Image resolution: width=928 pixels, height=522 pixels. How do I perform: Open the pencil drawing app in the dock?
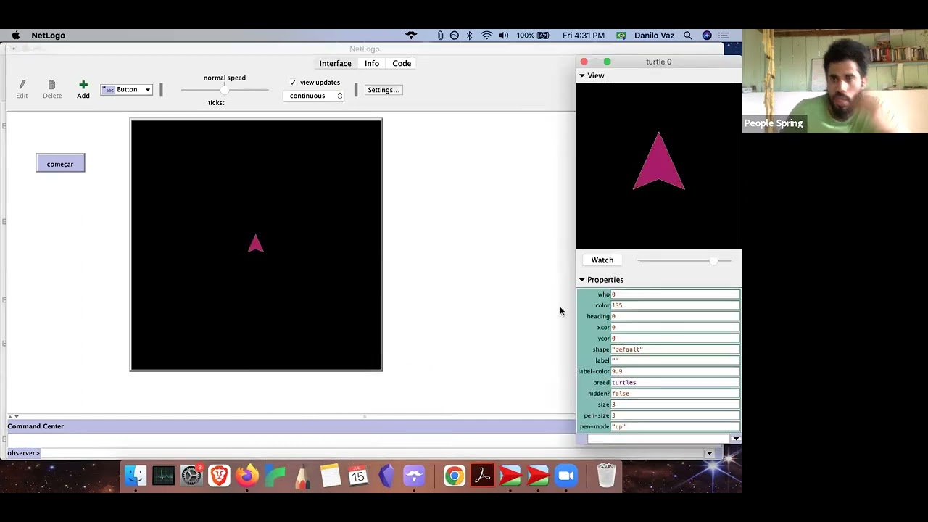click(302, 476)
